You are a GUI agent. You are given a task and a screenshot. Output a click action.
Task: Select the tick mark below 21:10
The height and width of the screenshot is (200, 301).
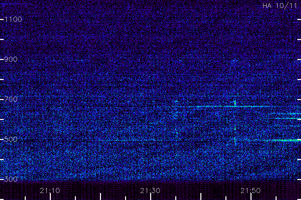(x=50, y=197)
